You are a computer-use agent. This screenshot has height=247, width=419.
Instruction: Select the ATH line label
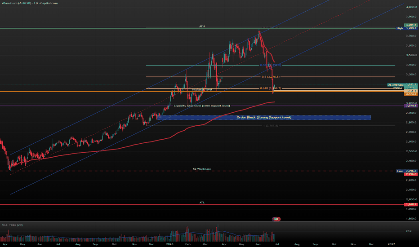click(202, 26)
